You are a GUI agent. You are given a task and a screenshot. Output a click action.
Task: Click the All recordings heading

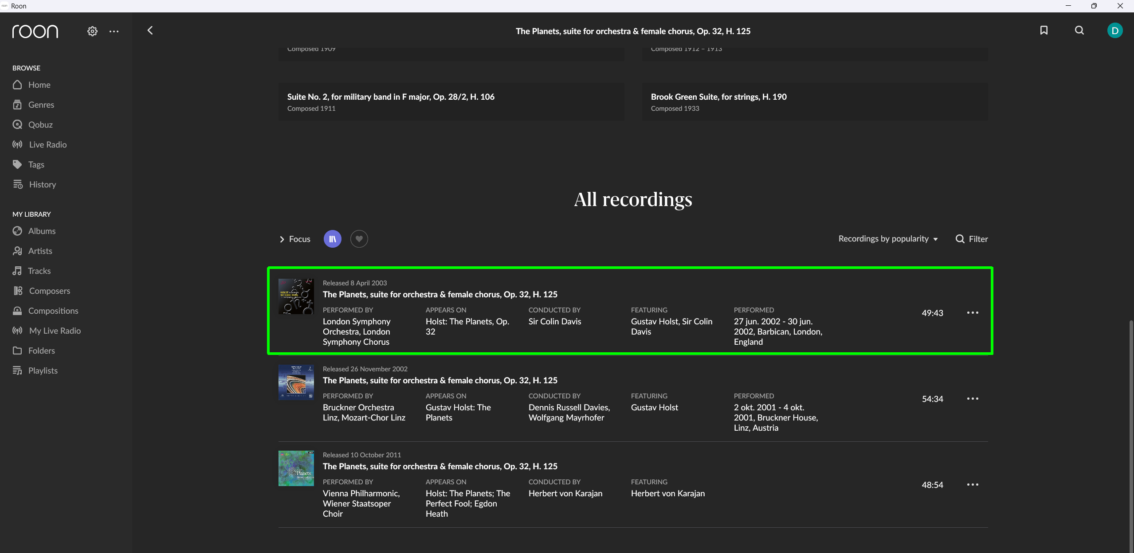[633, 199]
